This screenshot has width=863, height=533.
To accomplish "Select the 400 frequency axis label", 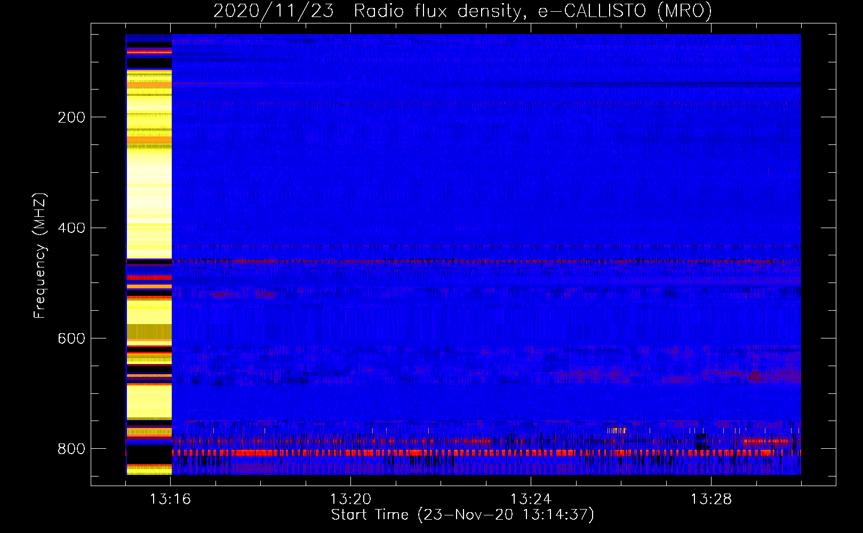I will pyautogui.click(x=71, y=228).
